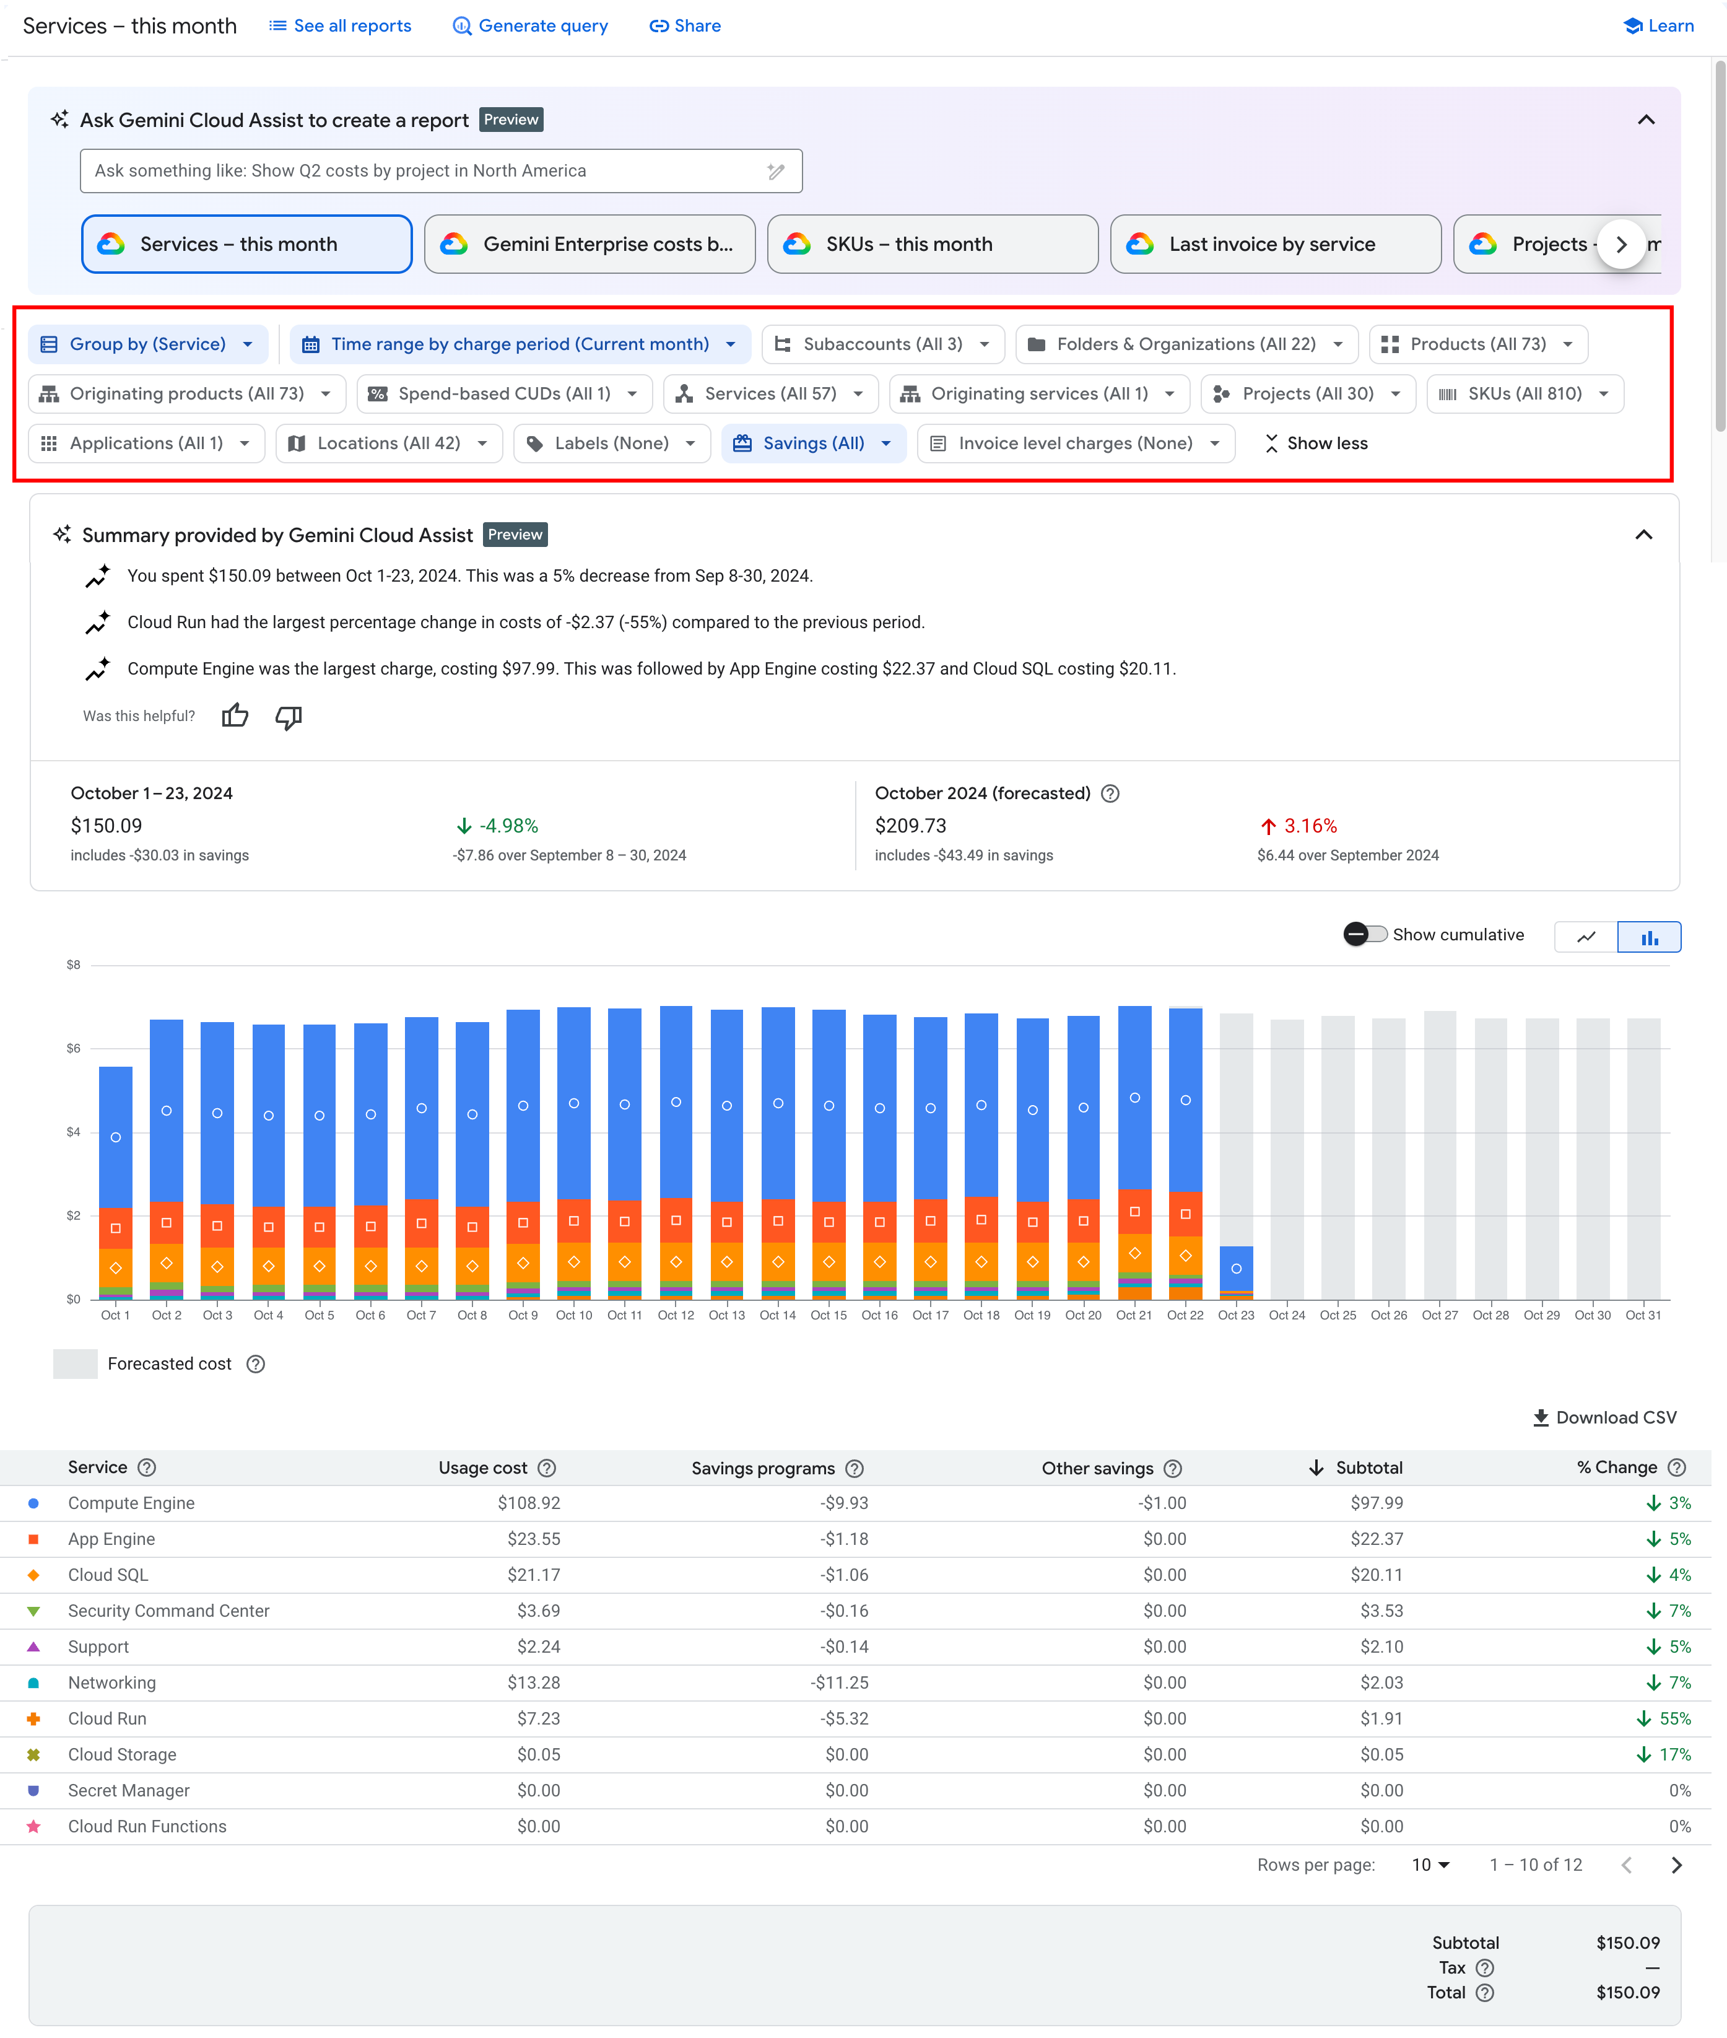Select SKUs – this month report chip
The height and width of the screenshot is (2038, 1727).
933,244
